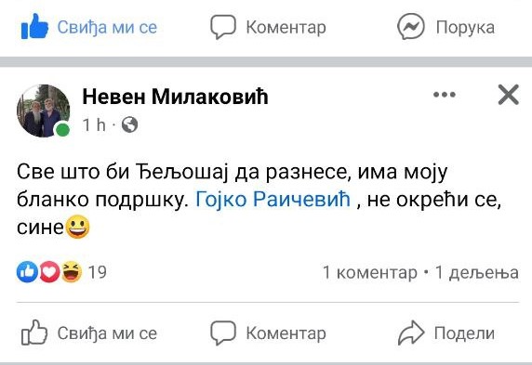Click the laughing reaction icon

(72, 272)
